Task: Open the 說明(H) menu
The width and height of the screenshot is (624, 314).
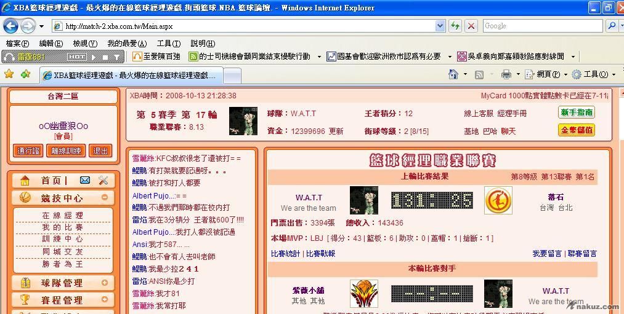Action: [x=203, y=43]
